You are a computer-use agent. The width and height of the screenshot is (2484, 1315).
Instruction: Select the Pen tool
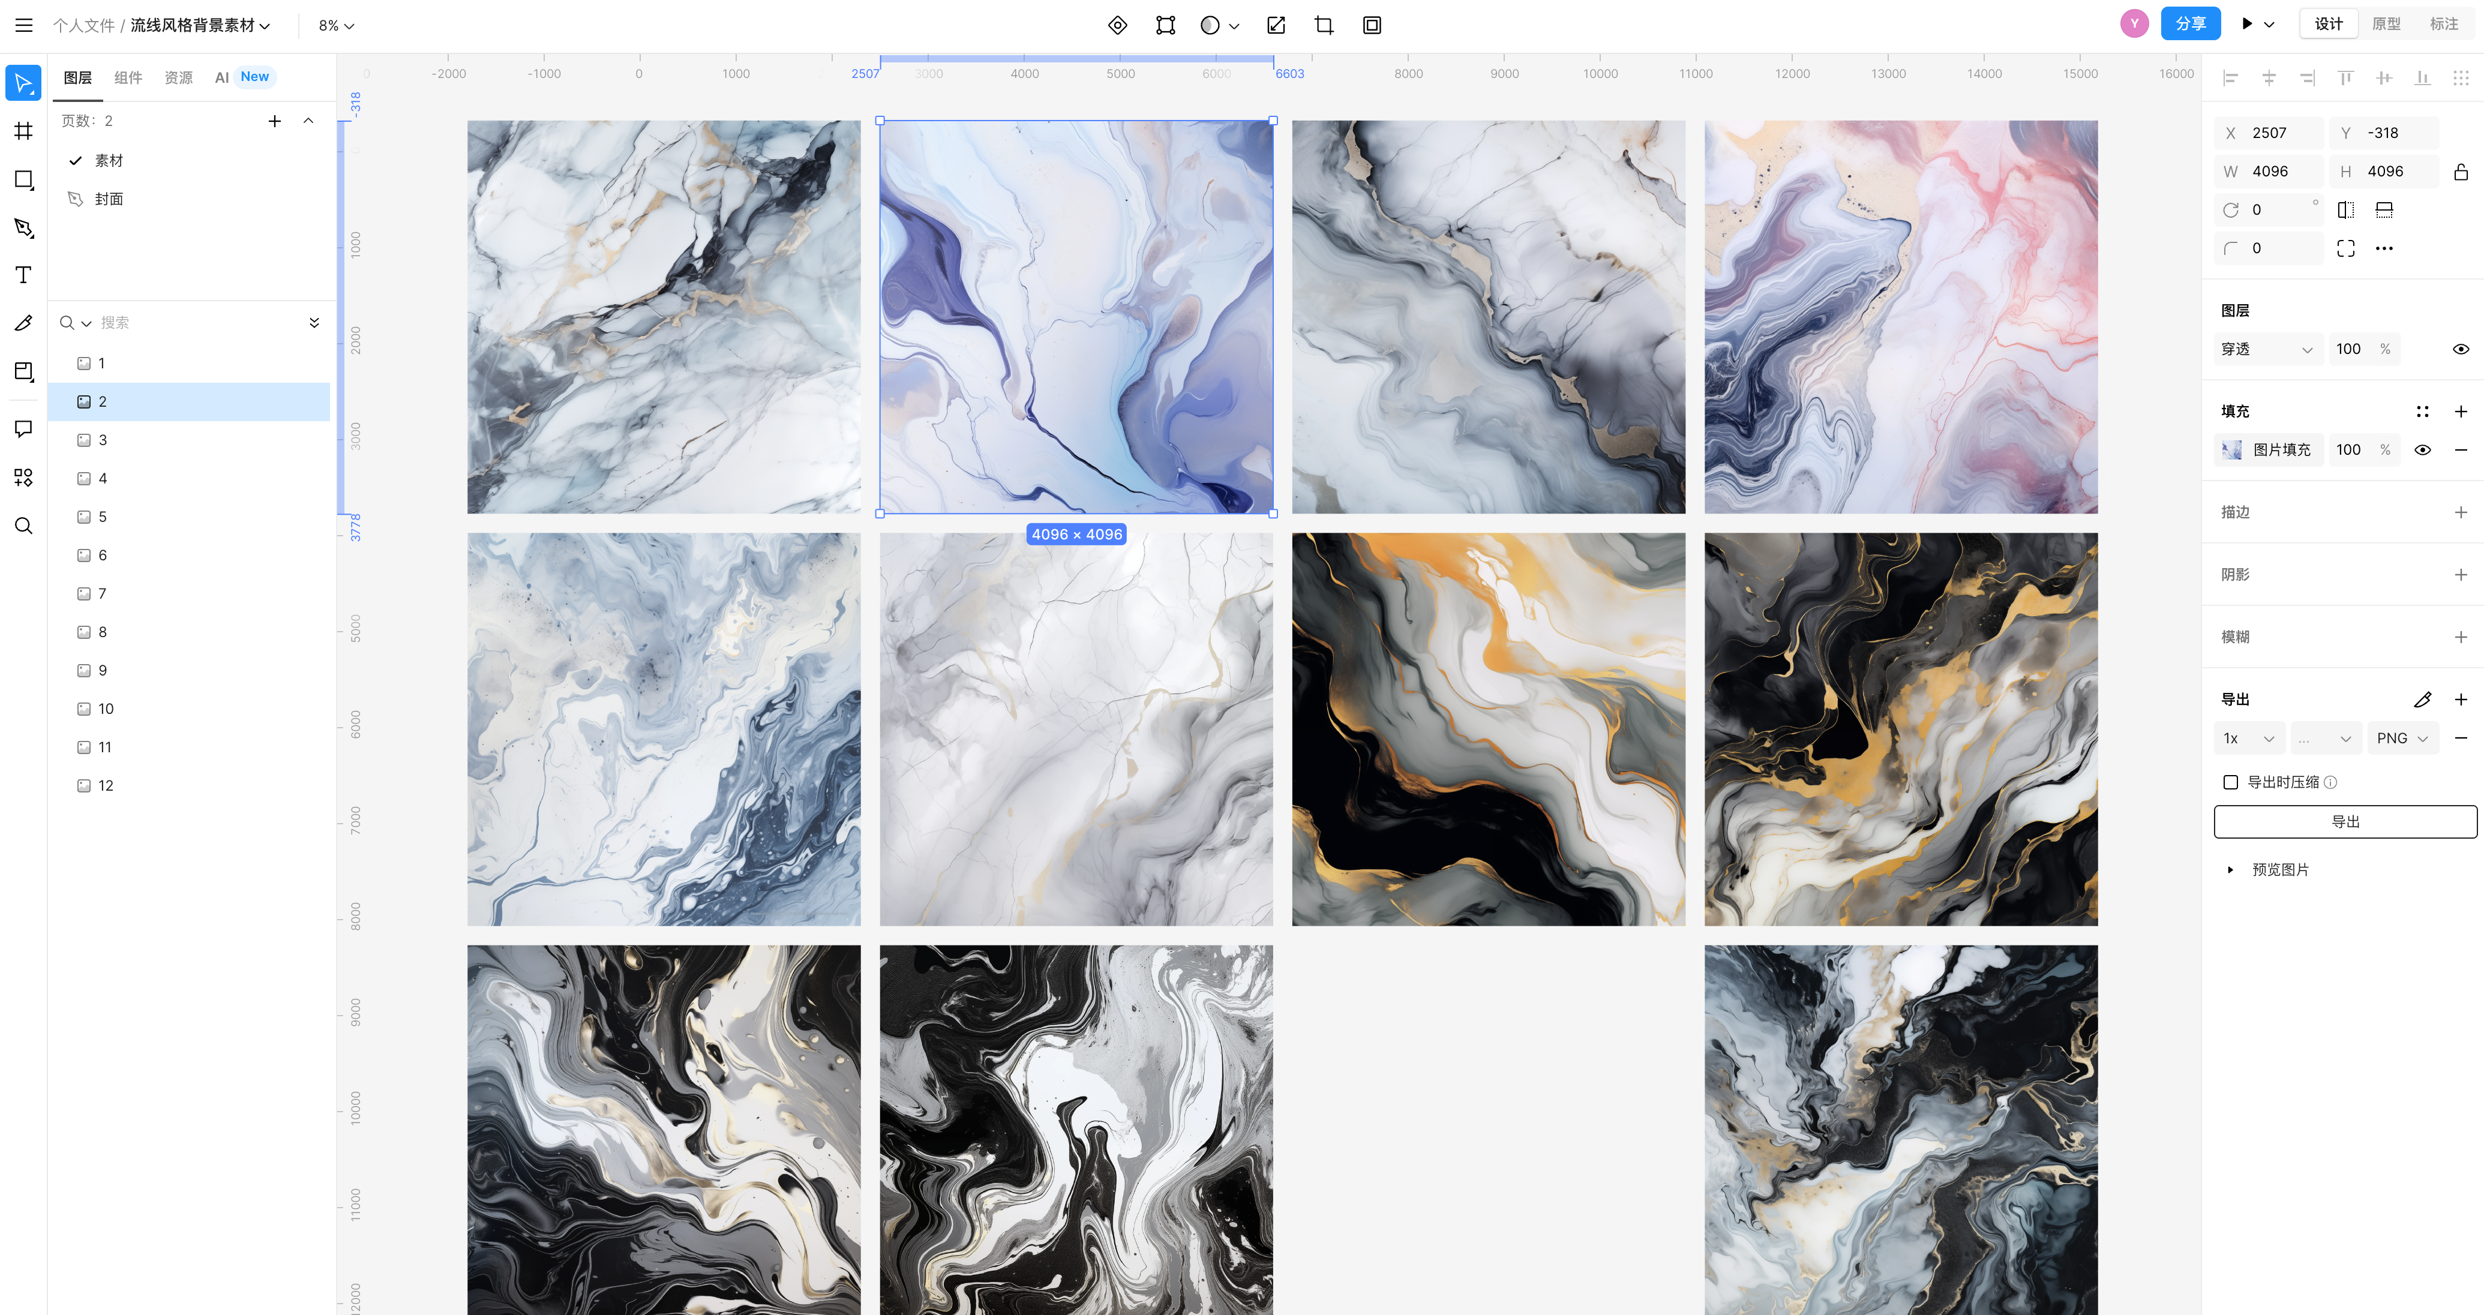24,227
